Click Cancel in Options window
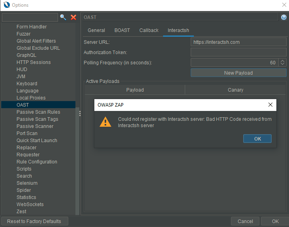Viewport: 289px width, 227px height. coord(245,221)
